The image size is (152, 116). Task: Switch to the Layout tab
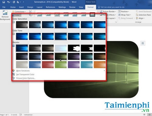pyautogui.click(x=40, y=7)
